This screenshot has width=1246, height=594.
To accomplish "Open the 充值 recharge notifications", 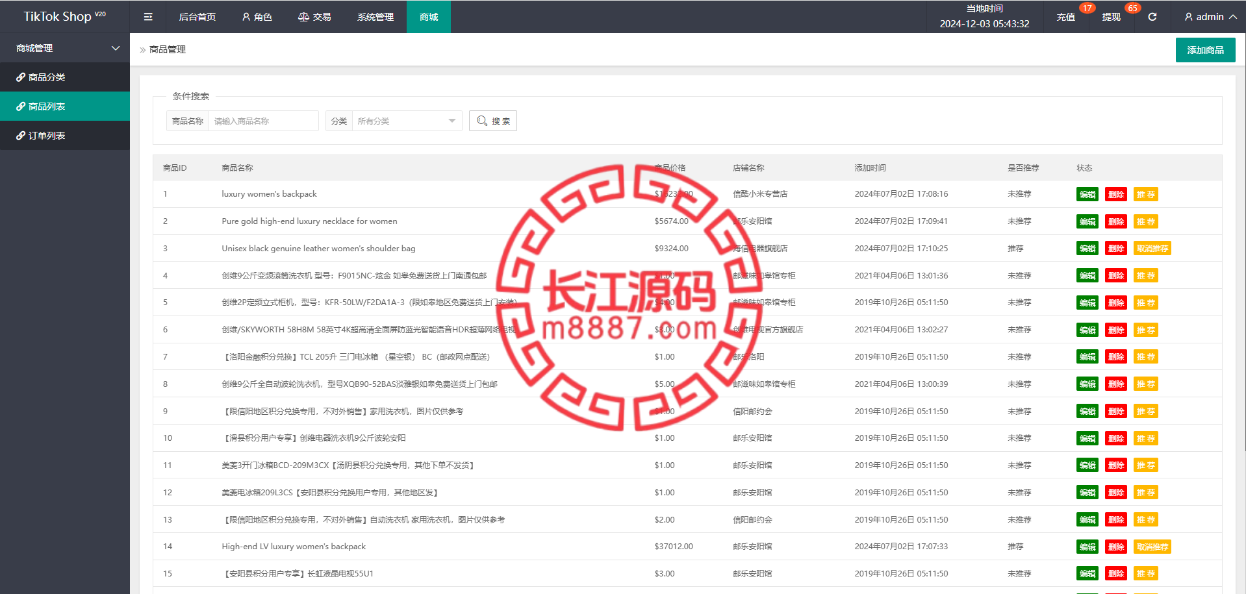I will (x=1065, y=17).
